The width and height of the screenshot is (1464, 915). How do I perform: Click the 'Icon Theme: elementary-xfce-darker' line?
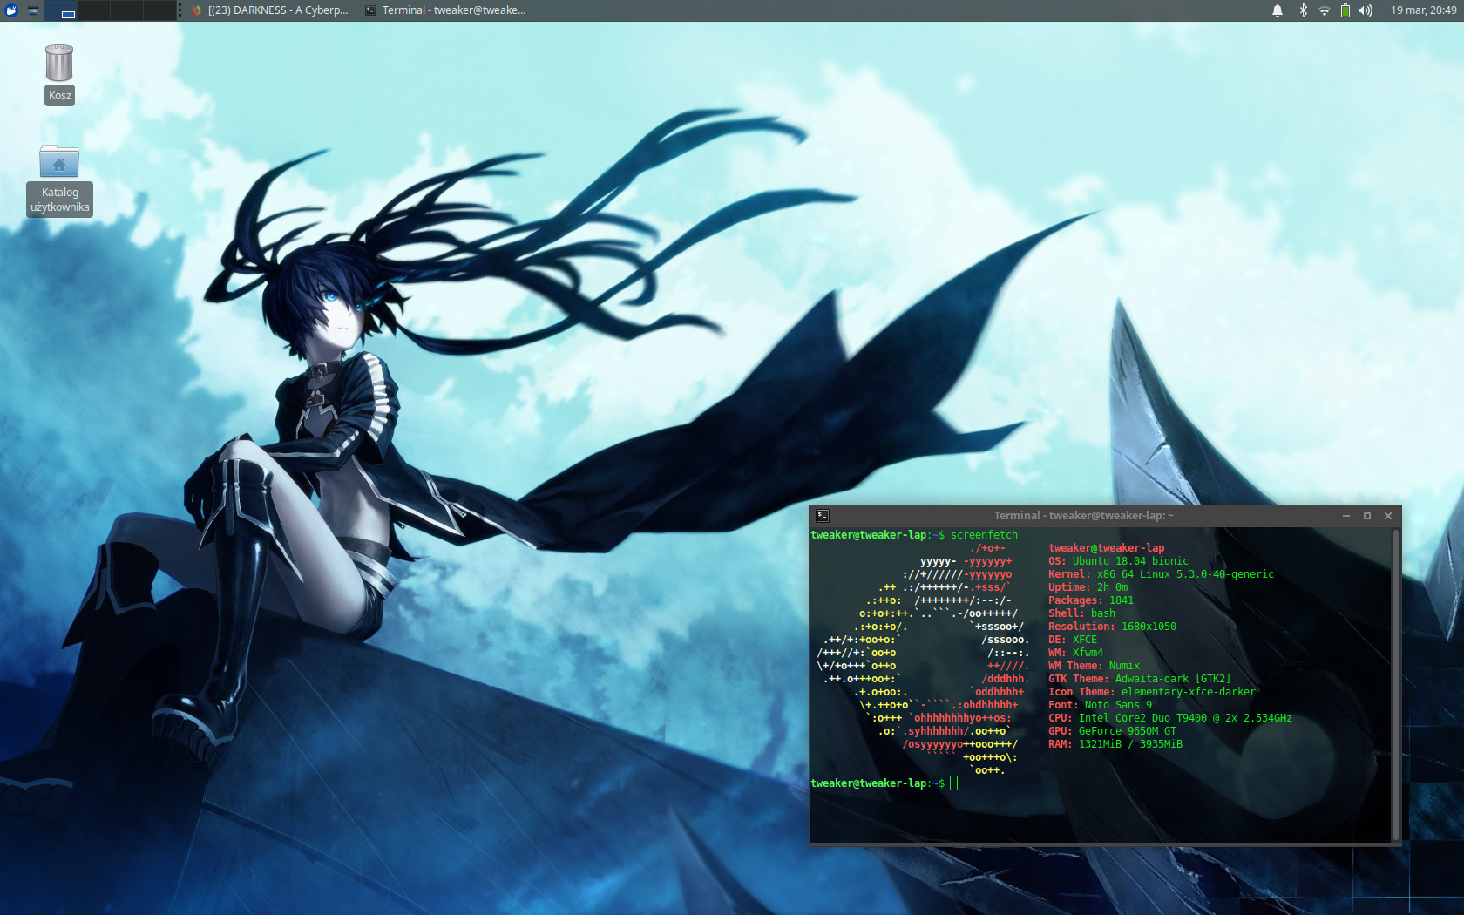point(1152,692)
